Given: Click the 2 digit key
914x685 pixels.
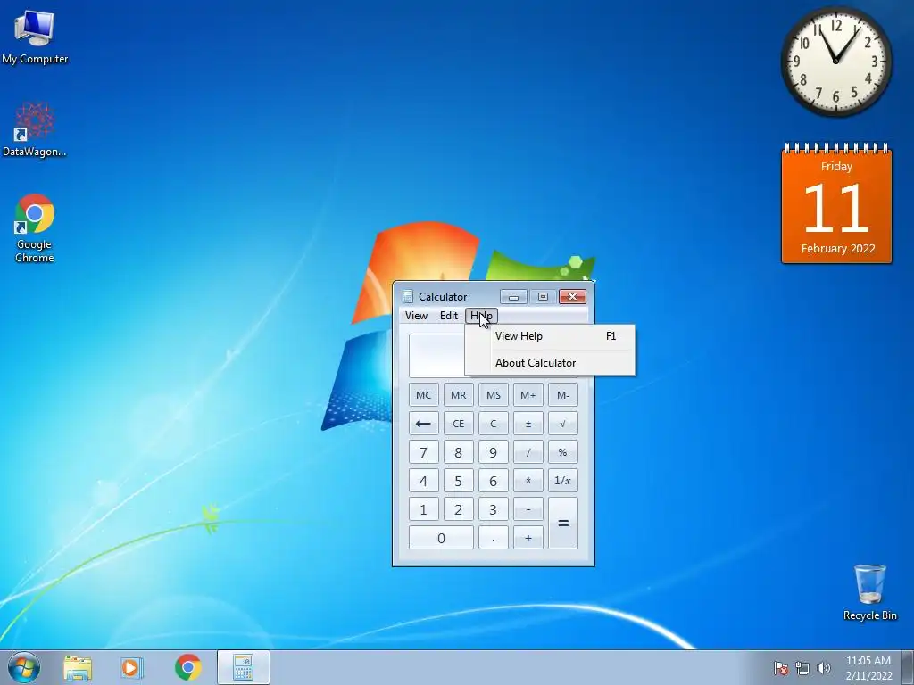Looking at the screenshot, I should (458, 509).
